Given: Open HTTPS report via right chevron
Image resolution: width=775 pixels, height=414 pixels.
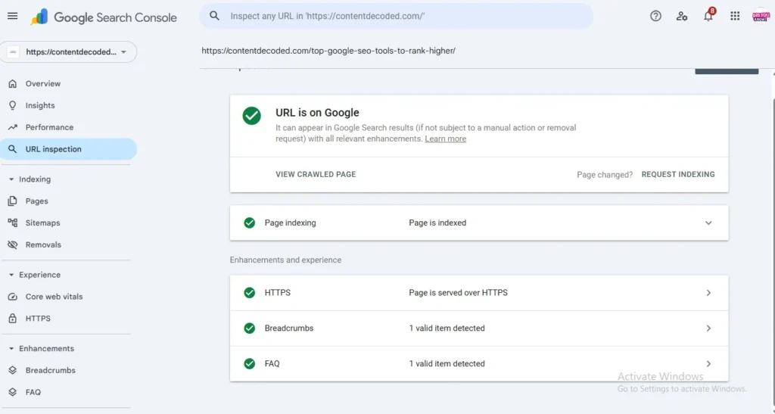Looking at the screenshot, I should point(708,293).
